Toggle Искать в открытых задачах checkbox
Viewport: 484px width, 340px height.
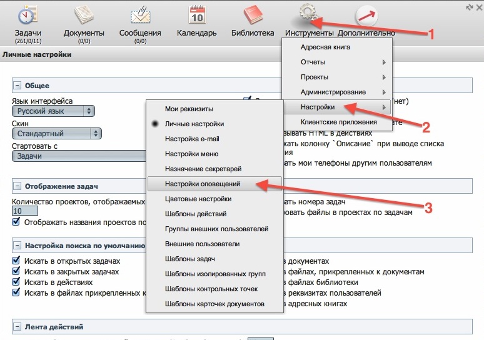point(16,261)
